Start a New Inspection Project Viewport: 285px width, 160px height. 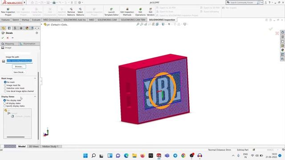click(x=8, y=12)
